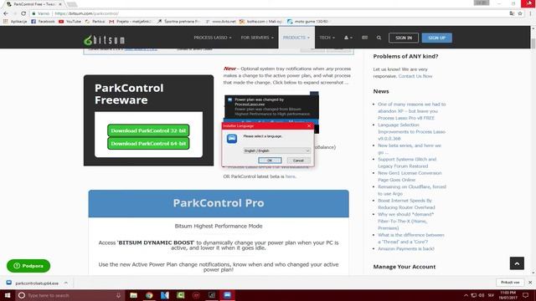Open the YouTube bookmark
Image resolution: width=536 pixels, height=301 pixels.
pos(70,21)
